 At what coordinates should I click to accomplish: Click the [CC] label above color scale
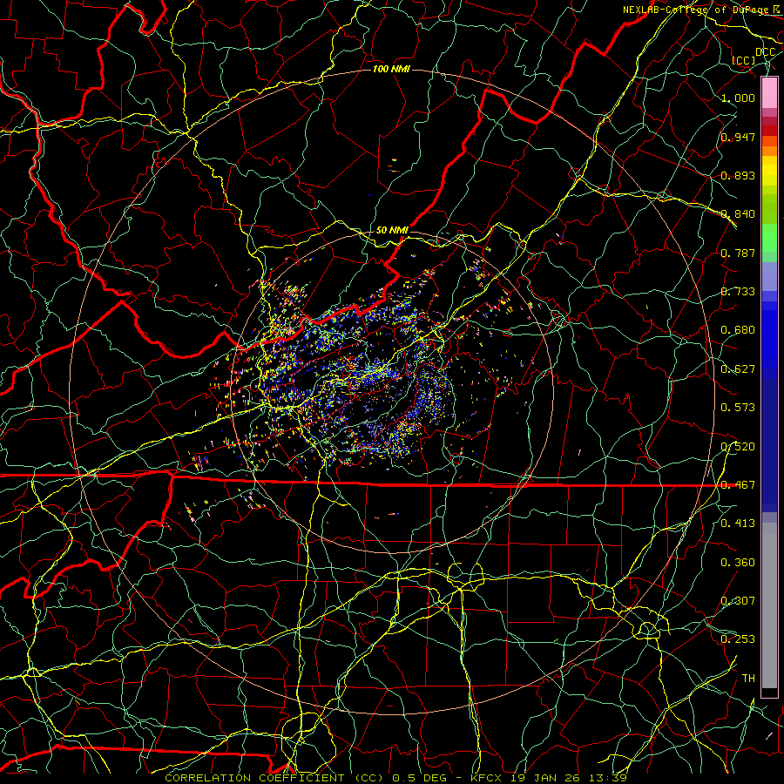tap(744, 60)
